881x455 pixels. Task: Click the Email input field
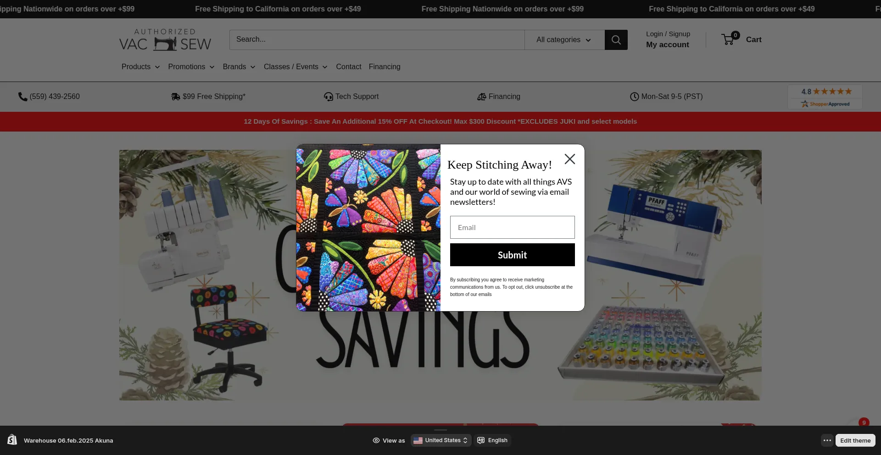(512, 227)
